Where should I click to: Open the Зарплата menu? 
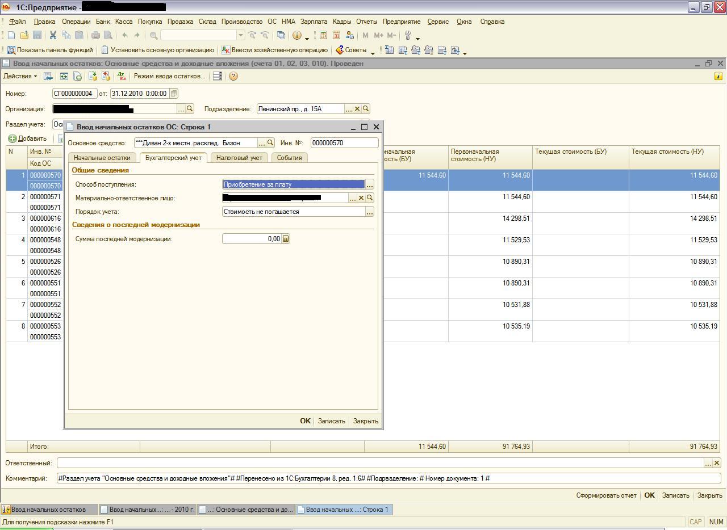314,22
